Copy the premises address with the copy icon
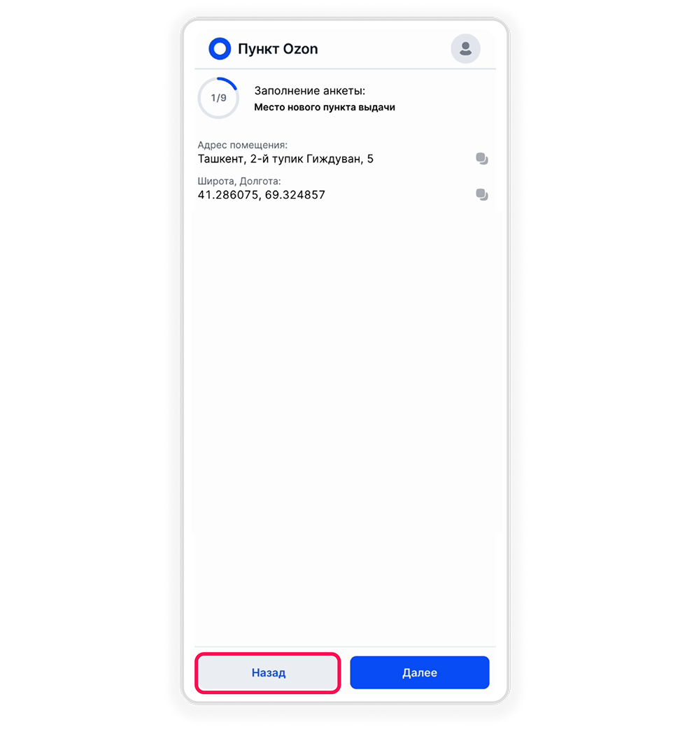Viewport: 687px width, 729px height. point(482,159)
